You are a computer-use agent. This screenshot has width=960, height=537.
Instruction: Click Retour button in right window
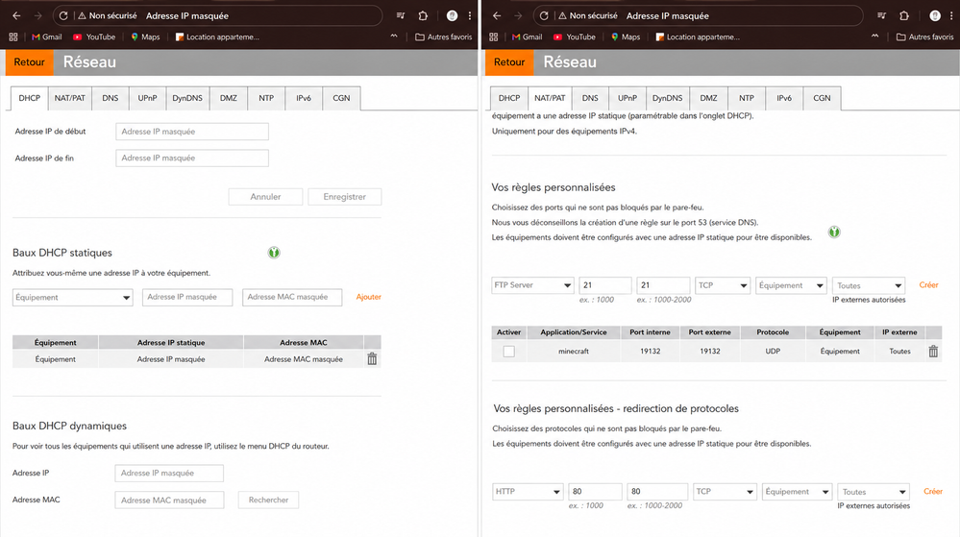[509, 61]
